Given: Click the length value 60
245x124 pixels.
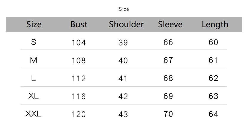Looking at the screenshot, I should tap(213, 42).
